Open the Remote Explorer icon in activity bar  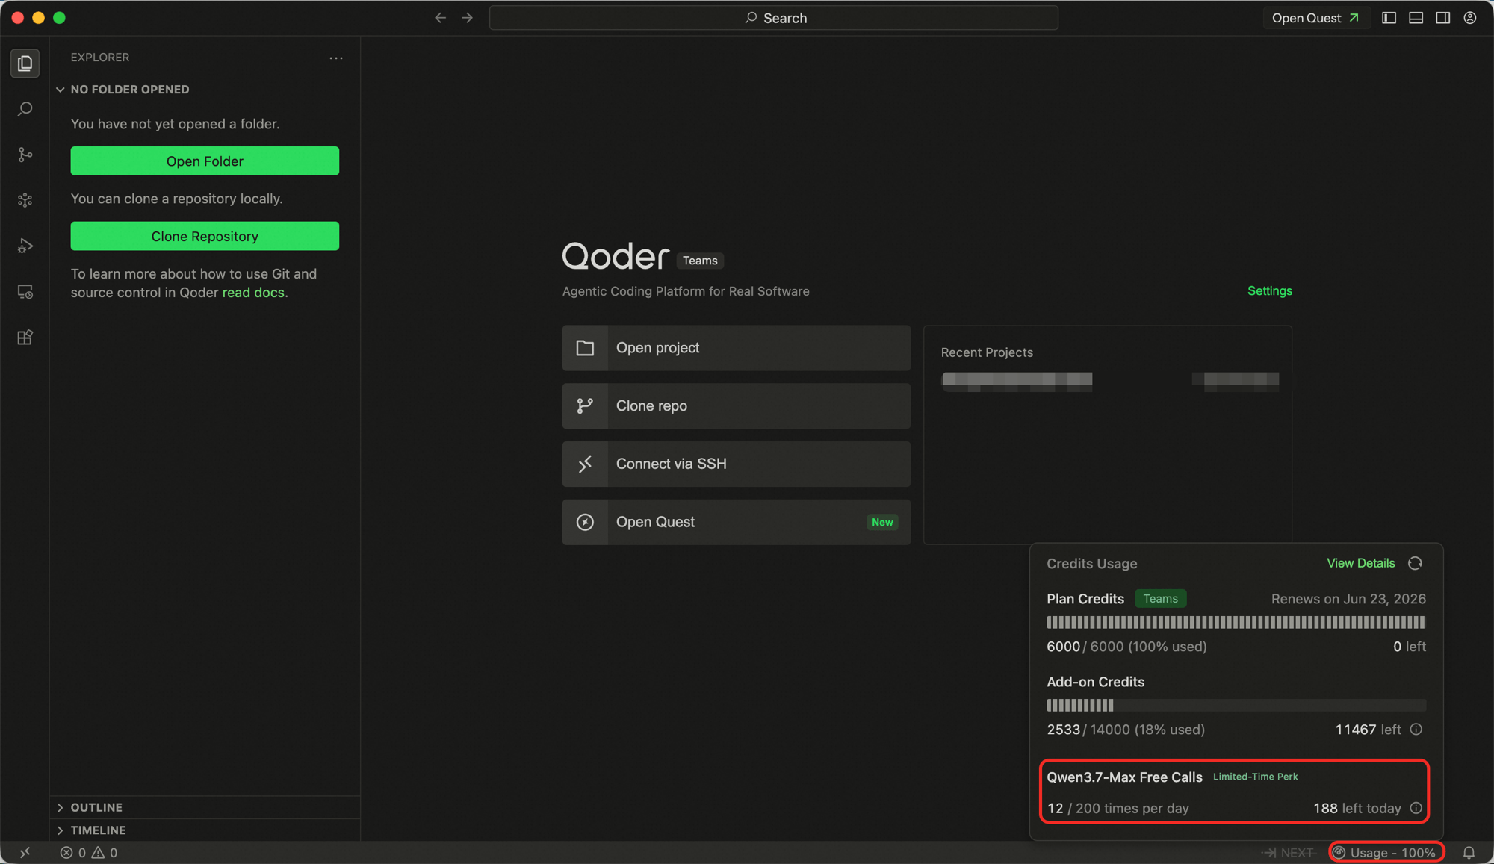25,292
